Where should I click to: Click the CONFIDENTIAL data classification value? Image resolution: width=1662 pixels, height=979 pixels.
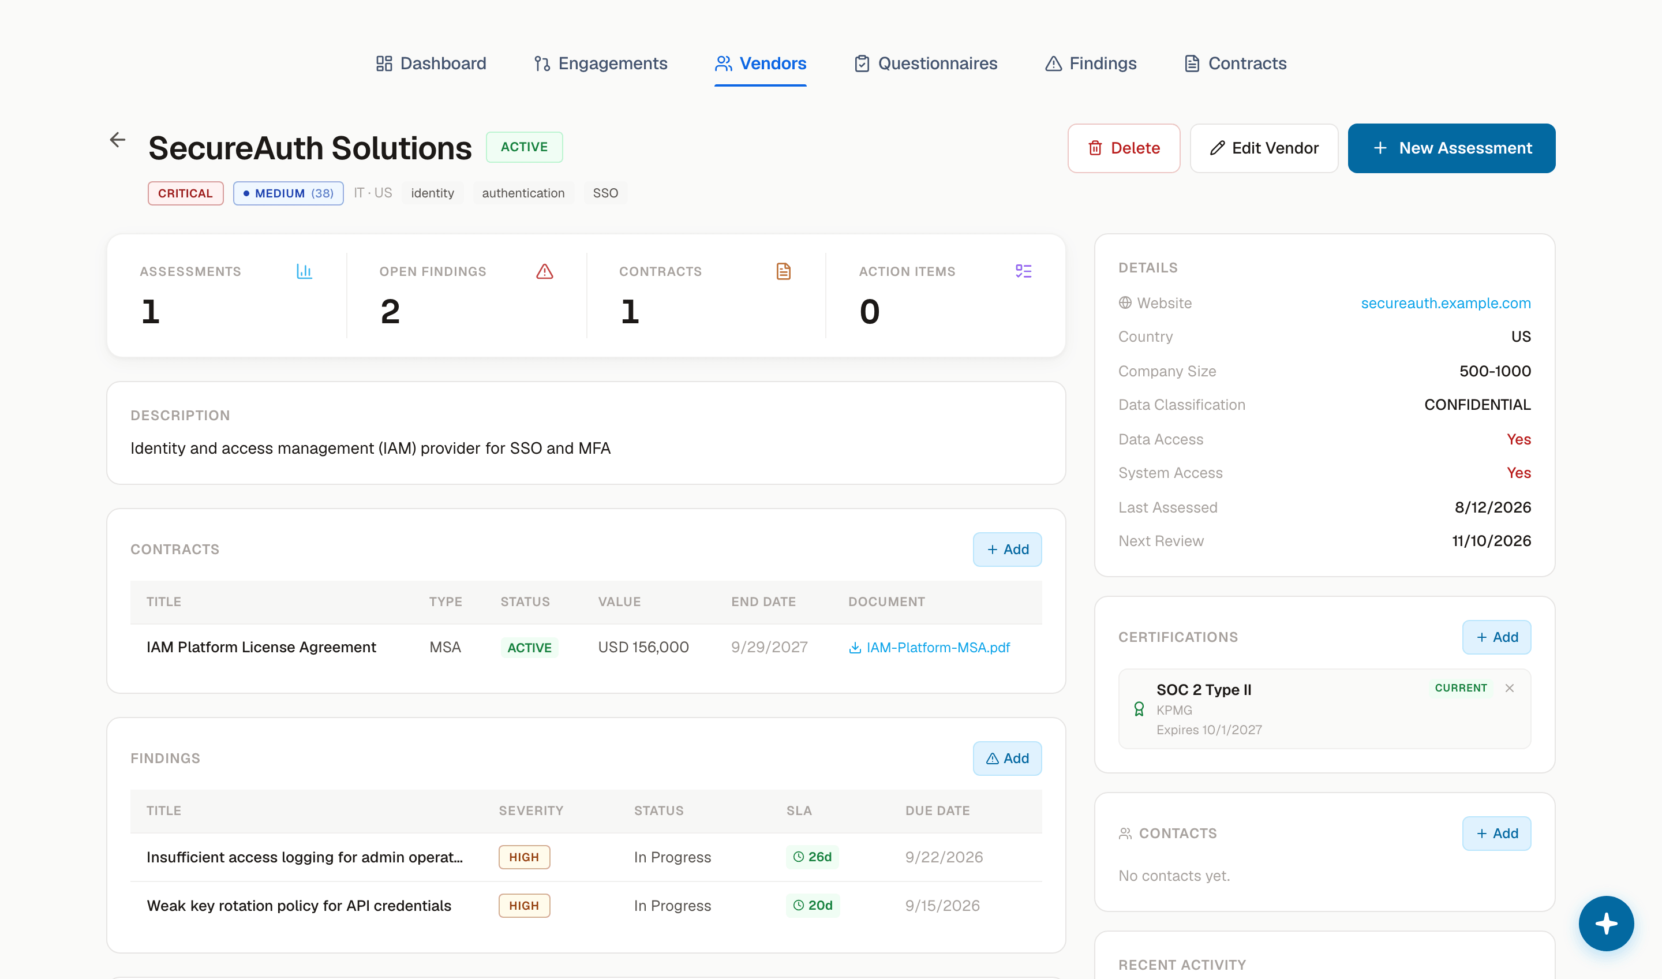1477,405
